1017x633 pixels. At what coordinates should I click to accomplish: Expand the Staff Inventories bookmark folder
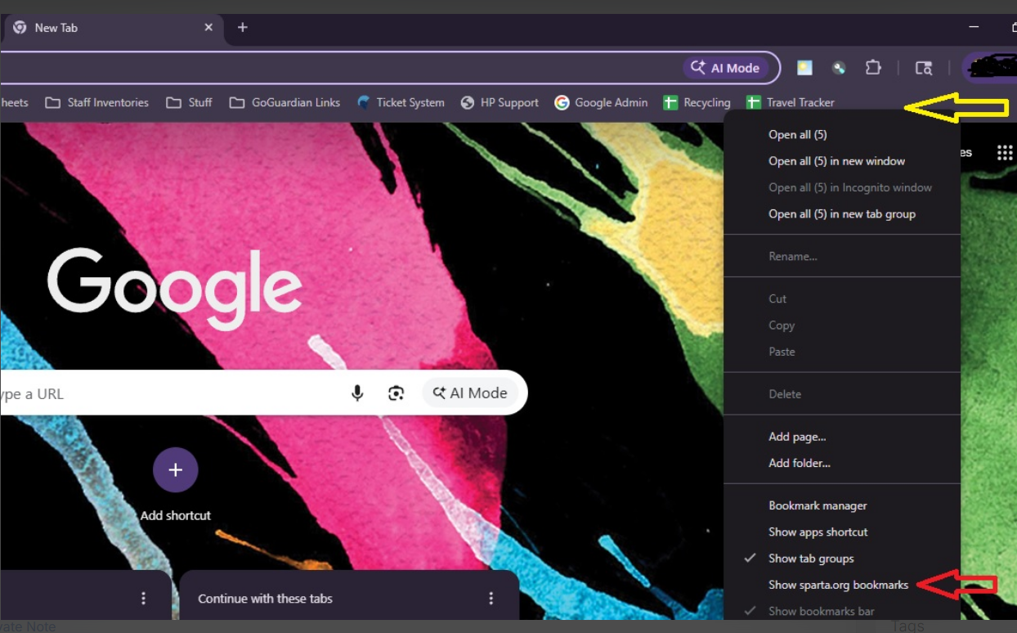pyautogui.click(x=97, y=102)
